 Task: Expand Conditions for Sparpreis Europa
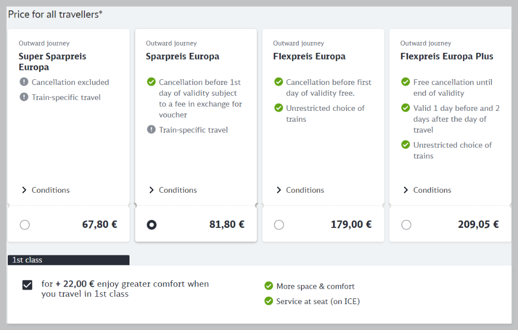(x=172, y=190)
